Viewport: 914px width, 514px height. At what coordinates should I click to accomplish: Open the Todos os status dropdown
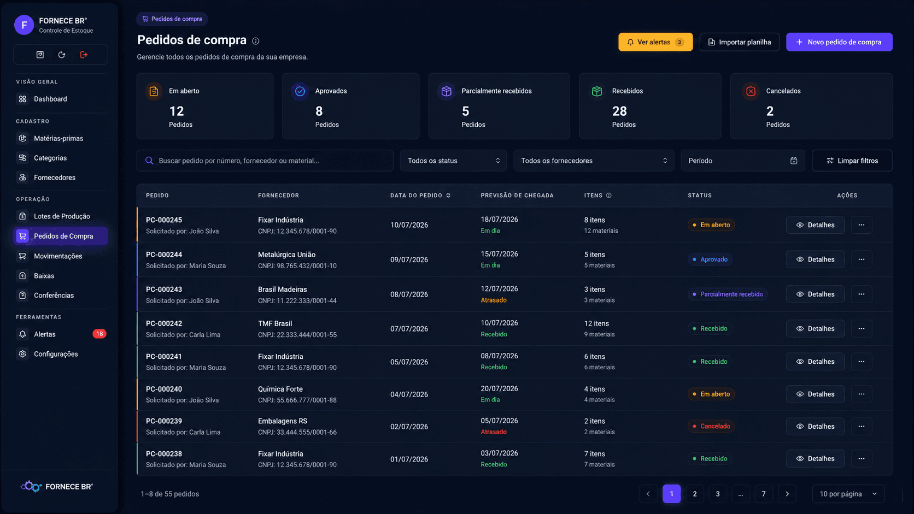453,161
